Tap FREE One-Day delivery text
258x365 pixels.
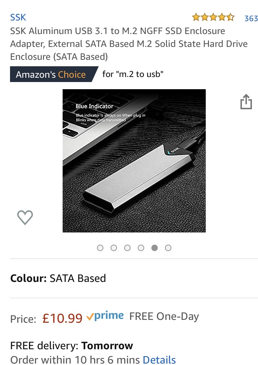pos(164,316)
